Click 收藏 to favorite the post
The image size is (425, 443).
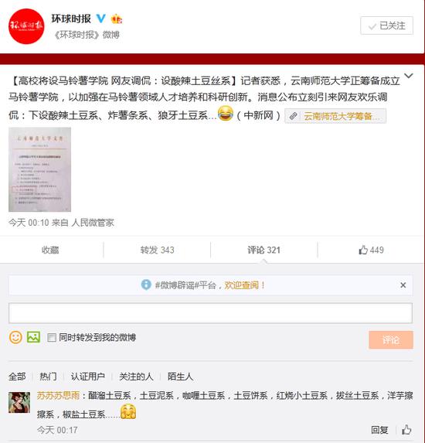click(x=50, y=250)
